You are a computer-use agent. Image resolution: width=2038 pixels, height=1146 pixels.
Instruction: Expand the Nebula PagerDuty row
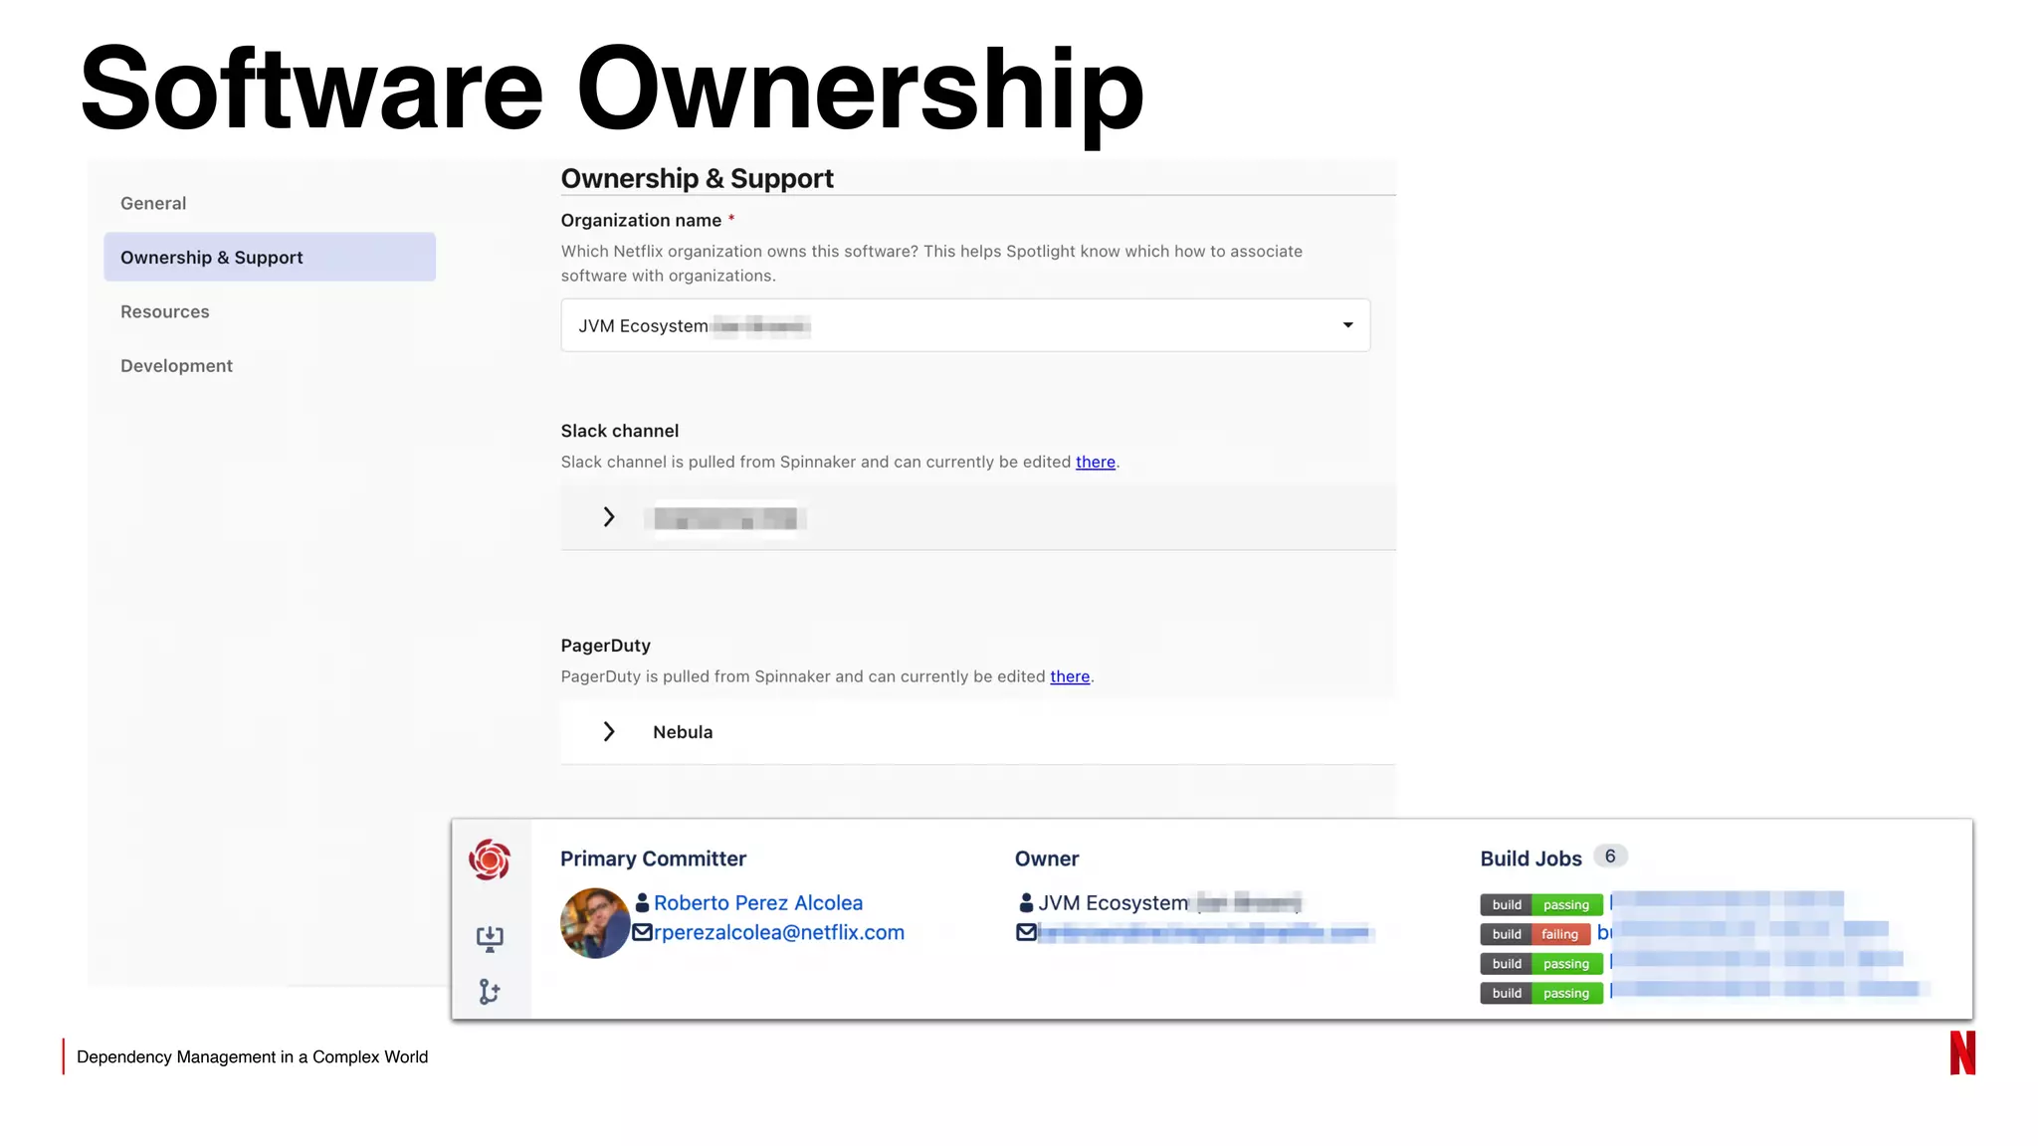(x=609, y=732)
